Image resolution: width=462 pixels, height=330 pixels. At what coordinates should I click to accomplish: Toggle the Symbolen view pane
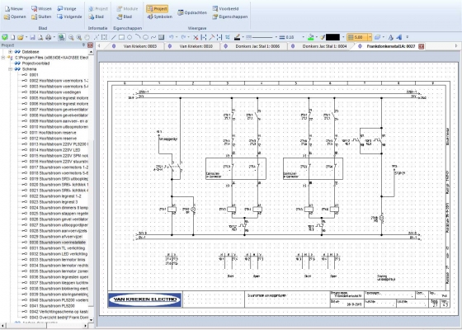(160, 16)
